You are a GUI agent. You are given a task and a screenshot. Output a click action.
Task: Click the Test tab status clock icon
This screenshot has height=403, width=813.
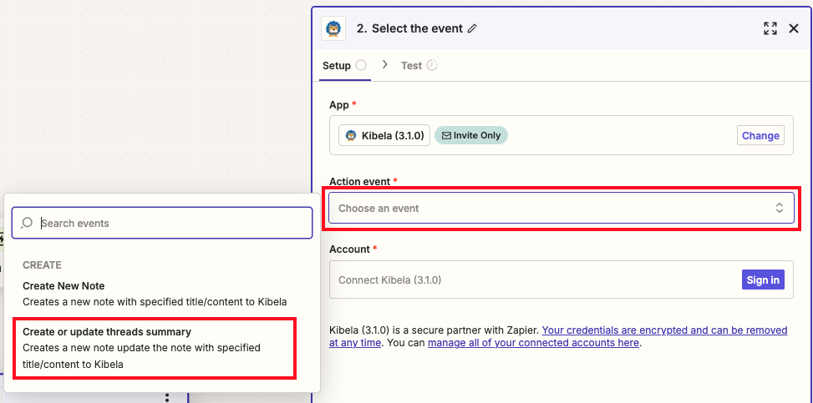pyautogui.click(x=432, y=65)
